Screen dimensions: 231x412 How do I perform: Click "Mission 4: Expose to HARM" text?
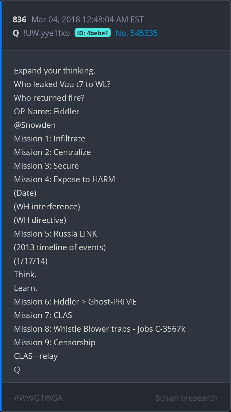[64, 179]
